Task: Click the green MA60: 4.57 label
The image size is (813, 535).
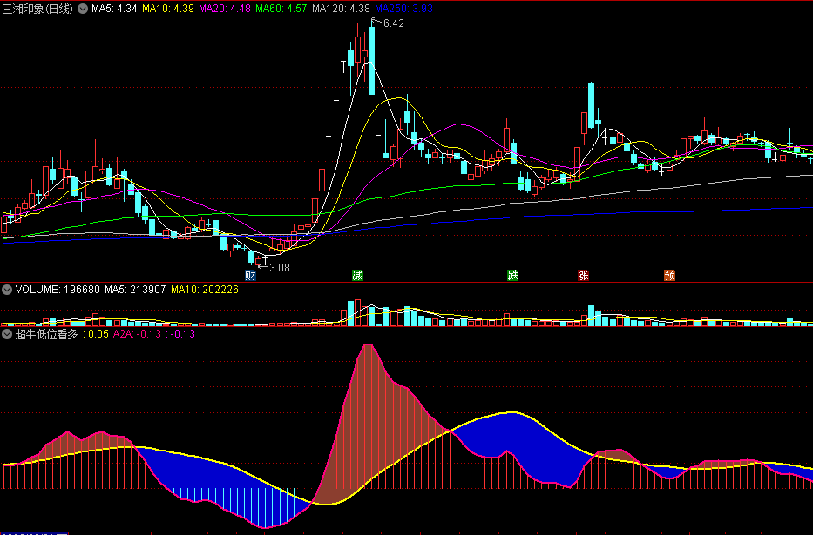Action: pyautogui.click(x=281, y=9)
